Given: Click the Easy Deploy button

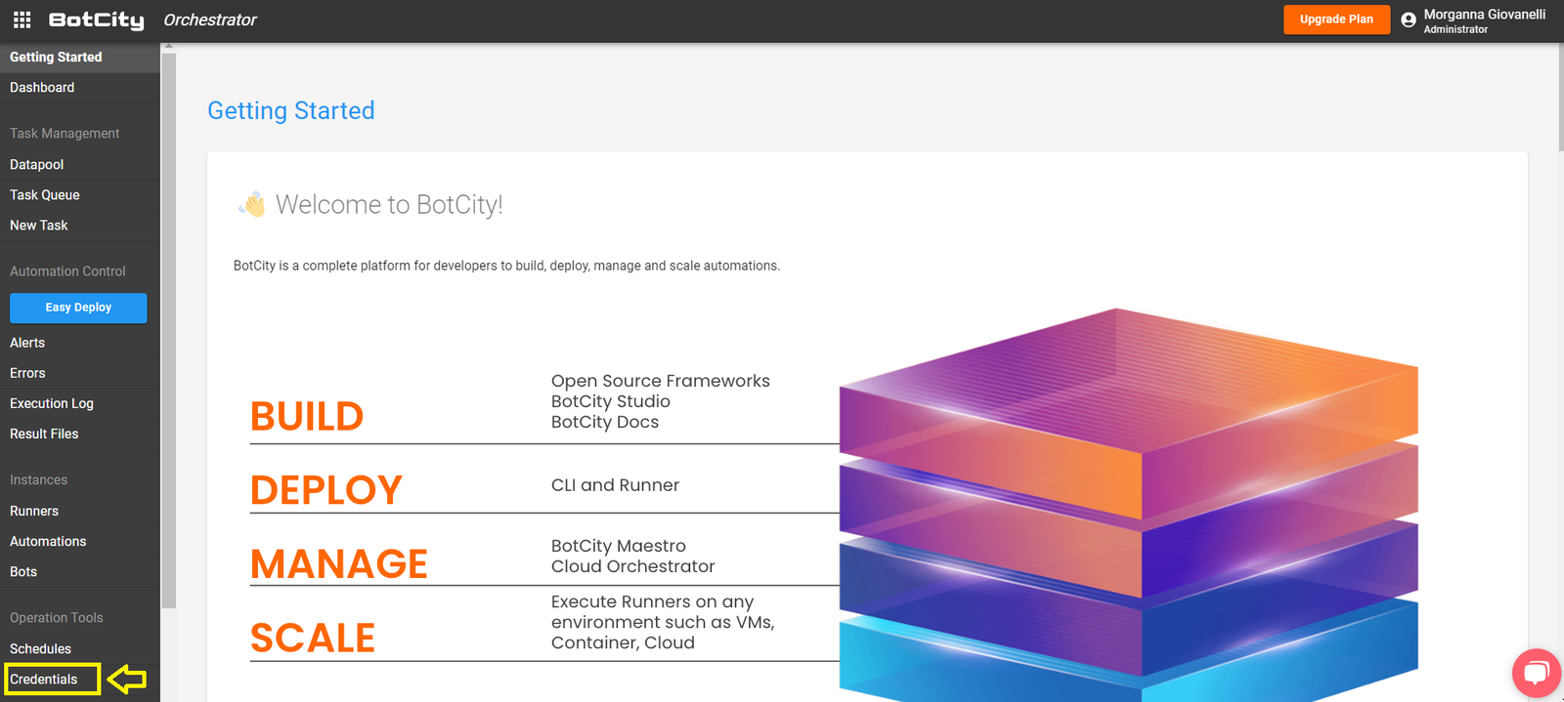Looking at the screenshot, I should click(78, 308).
